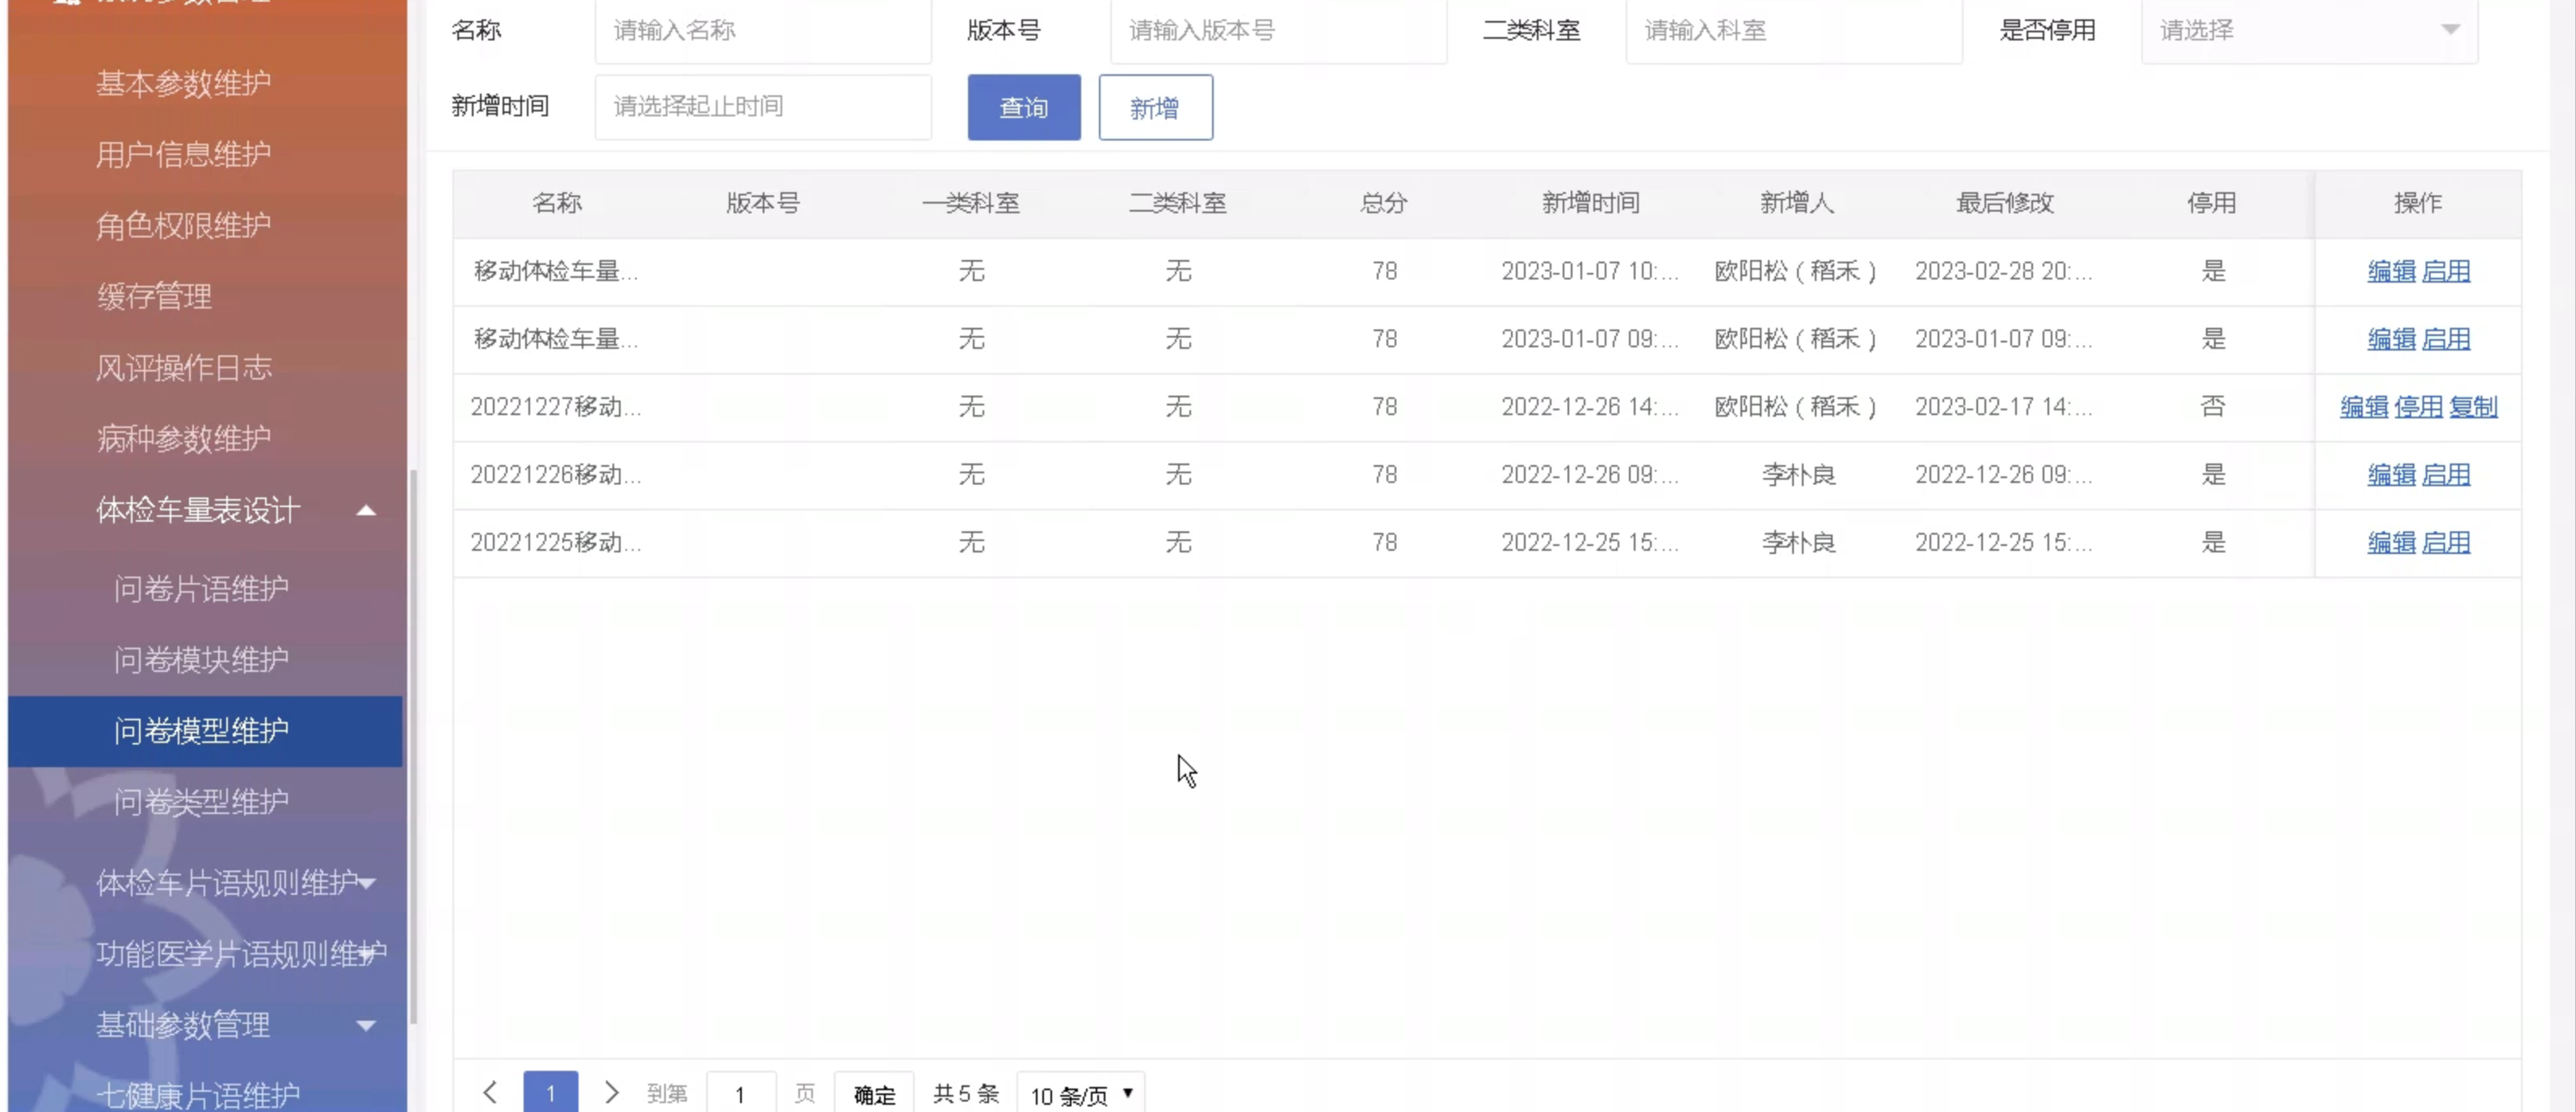Image resolution: width=2576 pixels, height=1112 pixels.
Task: Focus the go-to page number input
Action: [x=741, y=1093]
